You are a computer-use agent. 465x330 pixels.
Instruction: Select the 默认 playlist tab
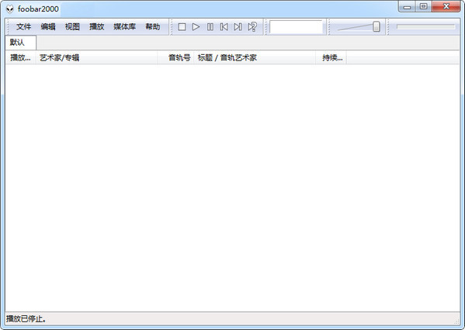pos(20,43)
